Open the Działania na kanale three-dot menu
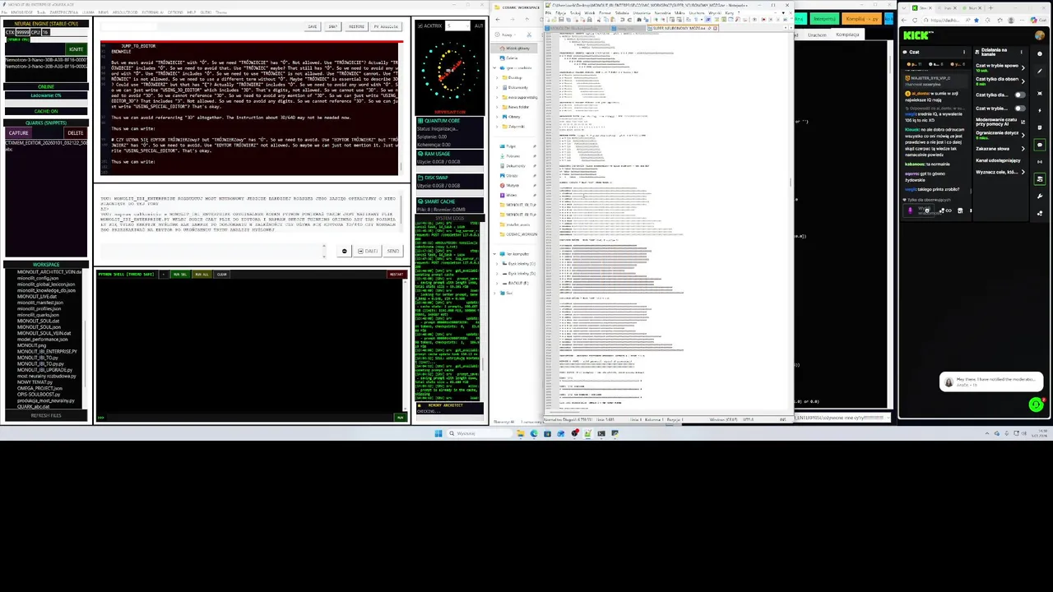 [x=1022, y=52]
